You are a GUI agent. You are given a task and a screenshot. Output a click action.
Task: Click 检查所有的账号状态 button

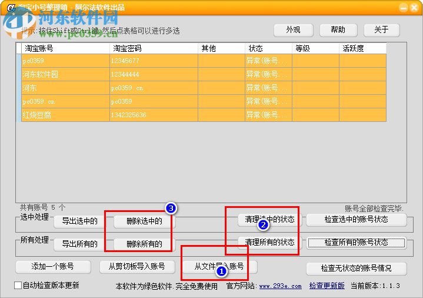pos(357,242)
